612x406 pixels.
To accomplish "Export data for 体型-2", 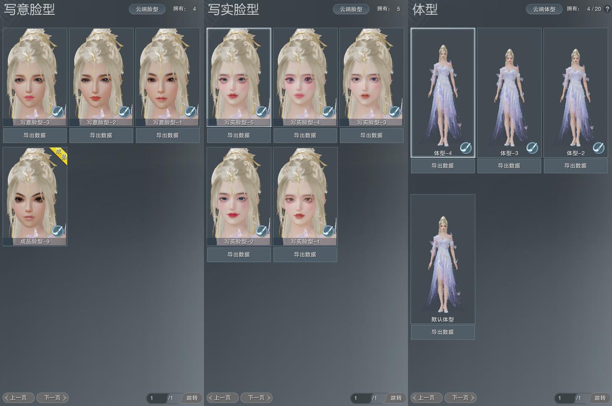I will pyautogui.click(x=576, y=166).
